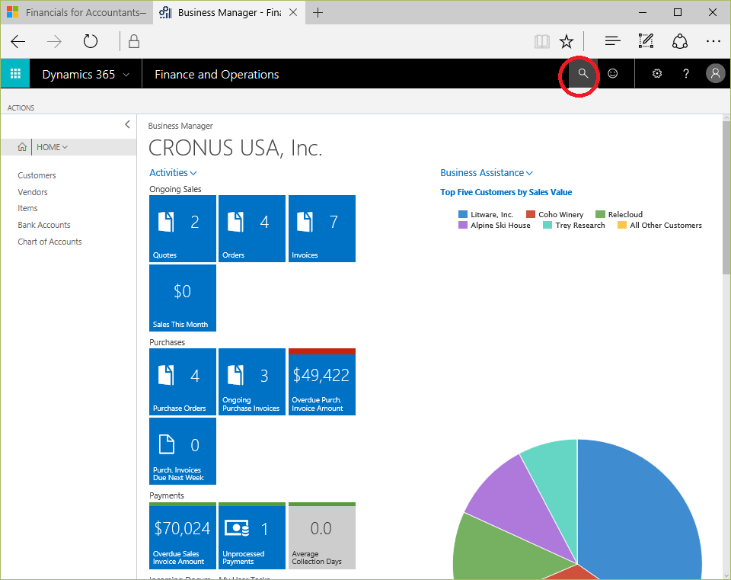Click the address bar lock icon
The height and width of the screenshot is (580, 731).
(134, 41)
